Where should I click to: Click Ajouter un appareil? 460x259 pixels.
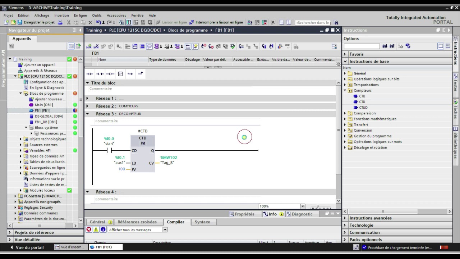coord(37,65)
